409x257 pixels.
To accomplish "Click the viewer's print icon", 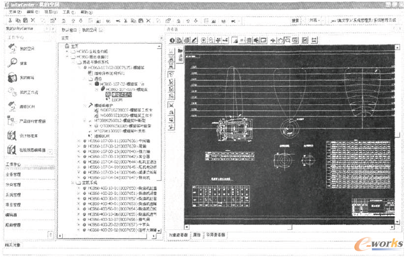I will (187, 40).
